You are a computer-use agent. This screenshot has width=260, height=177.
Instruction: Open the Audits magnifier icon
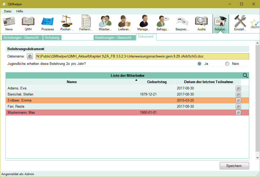[x=201, y=23]
